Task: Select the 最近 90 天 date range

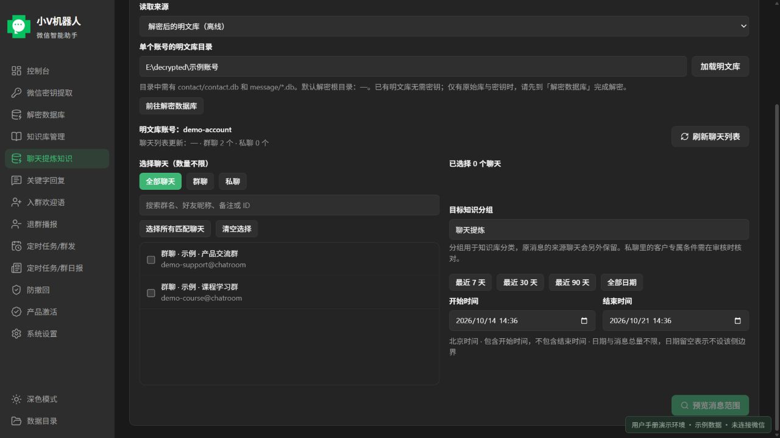Action: point(572,282)
